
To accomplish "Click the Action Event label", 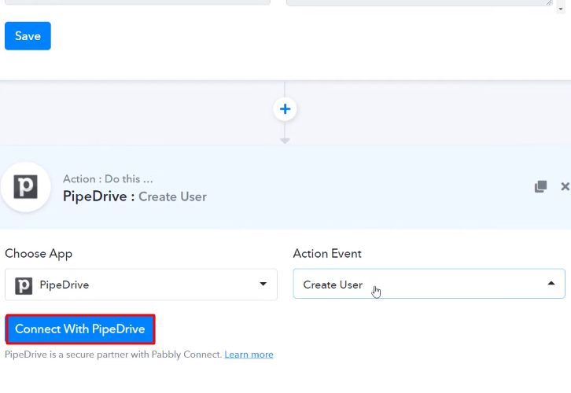I will tap(327, 254).
